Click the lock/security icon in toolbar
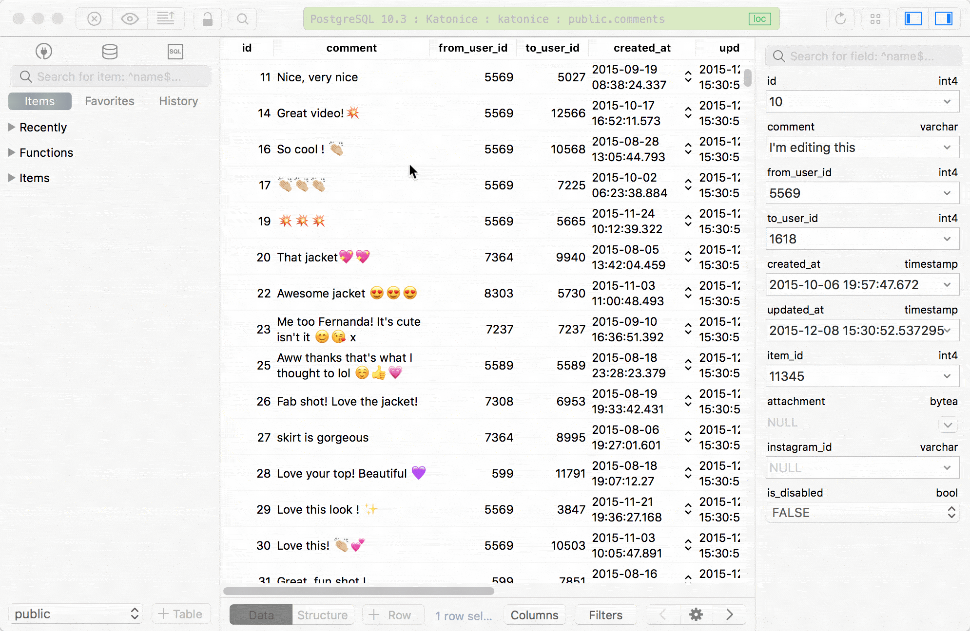 point(207,19)
